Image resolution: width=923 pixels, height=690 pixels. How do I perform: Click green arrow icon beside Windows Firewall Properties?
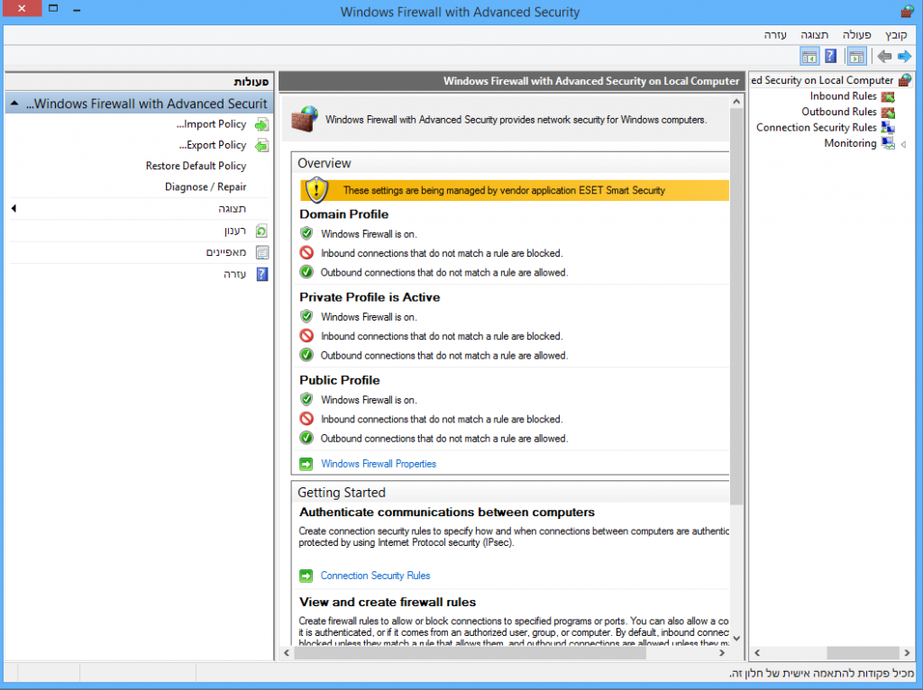pyautogui.click(x=306, y=464)
